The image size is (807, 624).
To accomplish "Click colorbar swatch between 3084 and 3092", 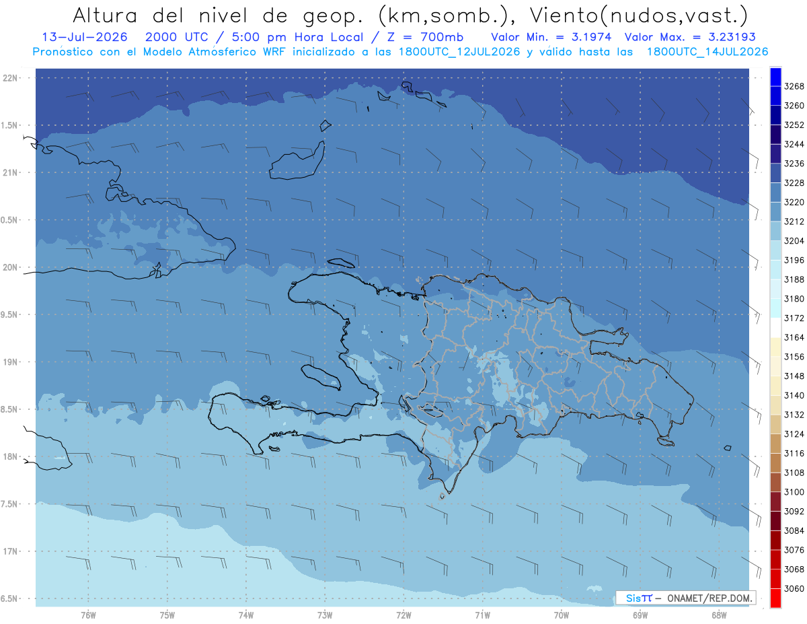I will (x=775, y=521).
